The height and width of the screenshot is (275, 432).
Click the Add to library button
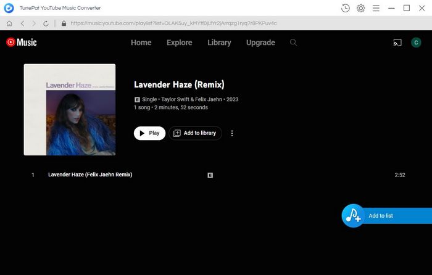(196, 133)
